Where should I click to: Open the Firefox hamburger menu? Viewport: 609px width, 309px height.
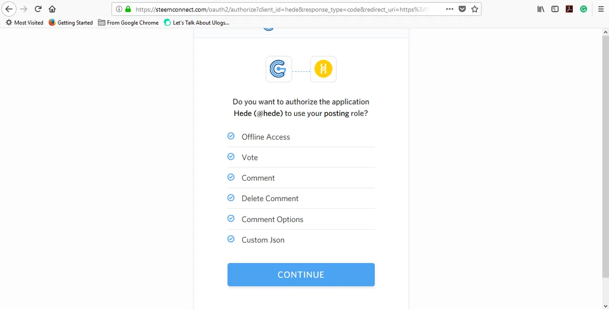pyautogui.click(x=601, y=9)
